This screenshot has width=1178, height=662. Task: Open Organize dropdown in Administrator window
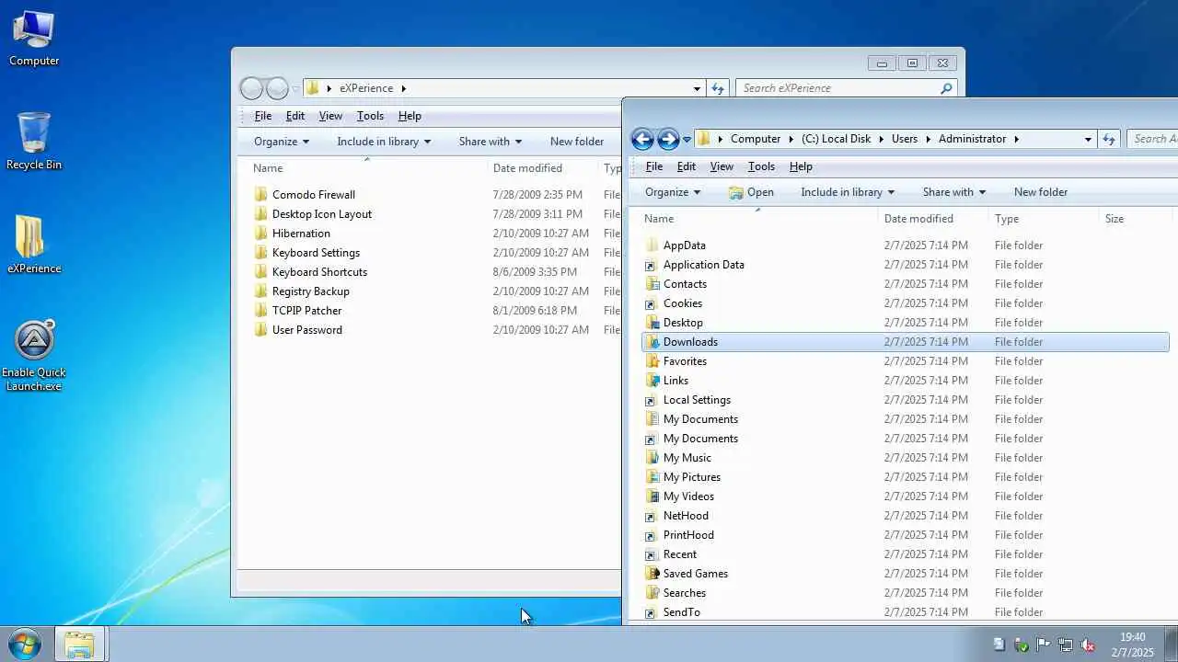point(673,192)
